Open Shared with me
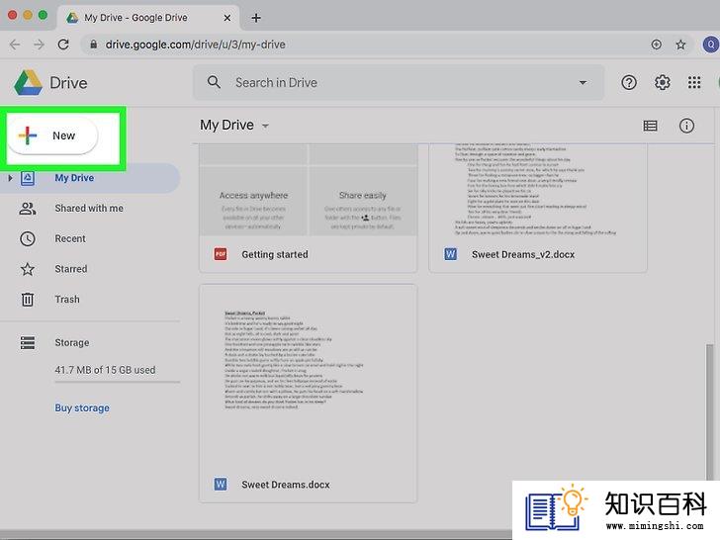The height and width of the screenshot is (540, 720). [89, 209]
